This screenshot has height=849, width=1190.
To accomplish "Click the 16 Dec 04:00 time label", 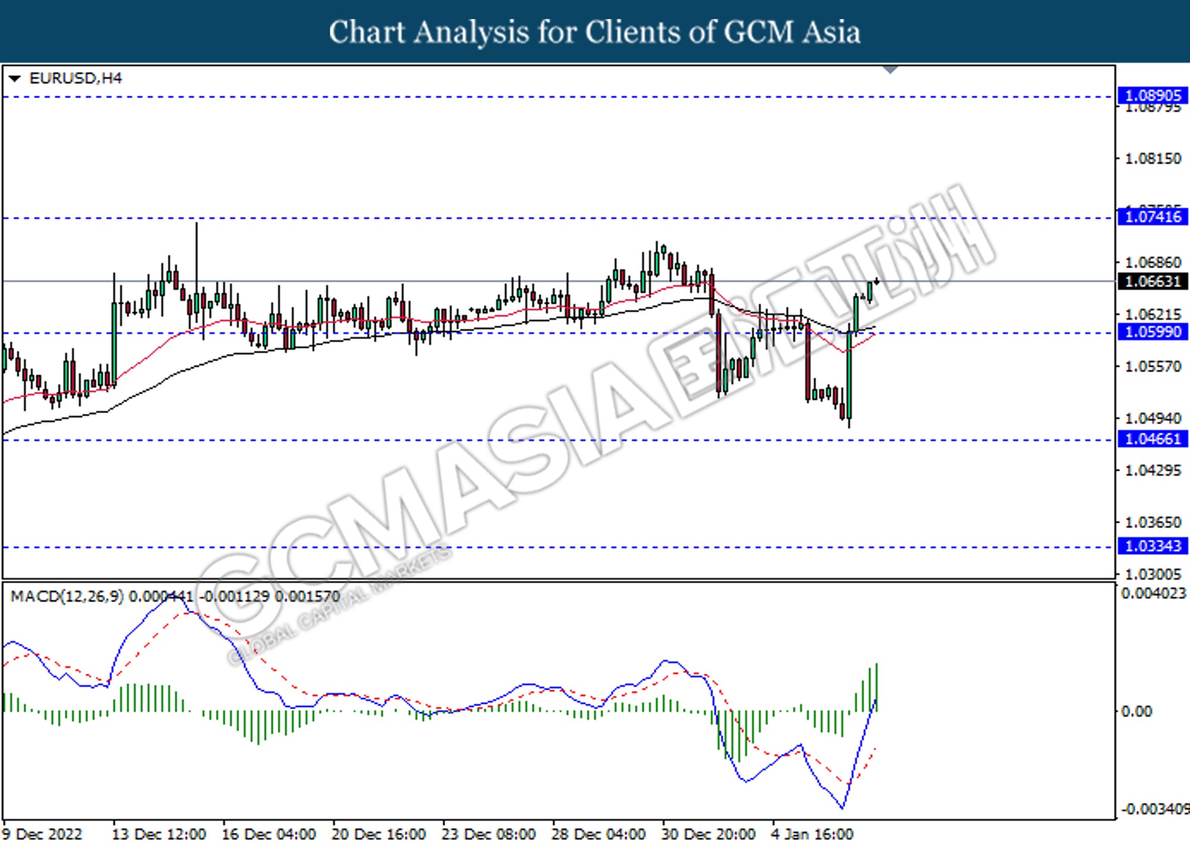I will coord(269,834).
